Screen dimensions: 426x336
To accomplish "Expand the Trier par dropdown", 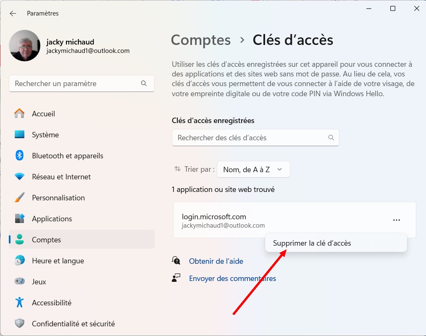I will [x=253, y=170].
